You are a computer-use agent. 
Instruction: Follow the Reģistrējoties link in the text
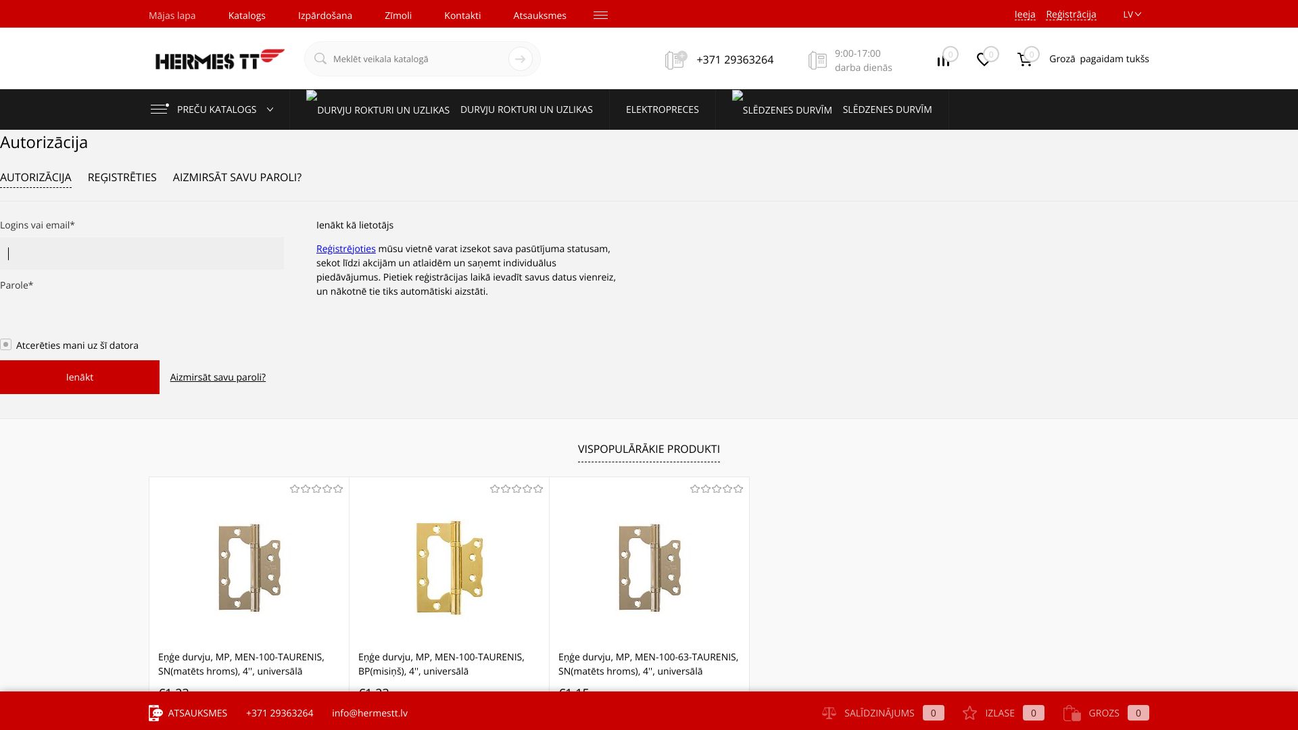tap(345, 249)
